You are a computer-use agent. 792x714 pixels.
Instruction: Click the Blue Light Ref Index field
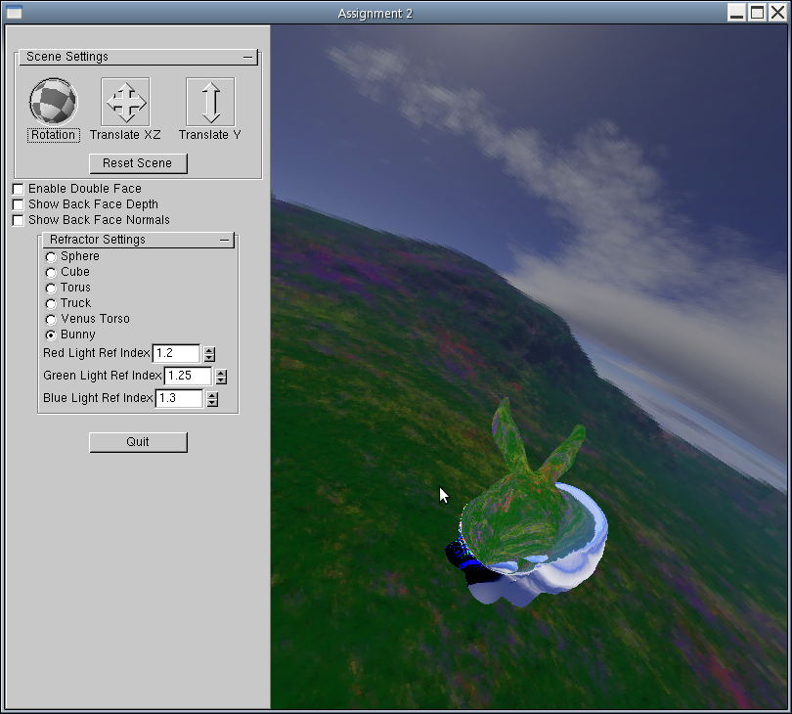(x=179, y=398)
